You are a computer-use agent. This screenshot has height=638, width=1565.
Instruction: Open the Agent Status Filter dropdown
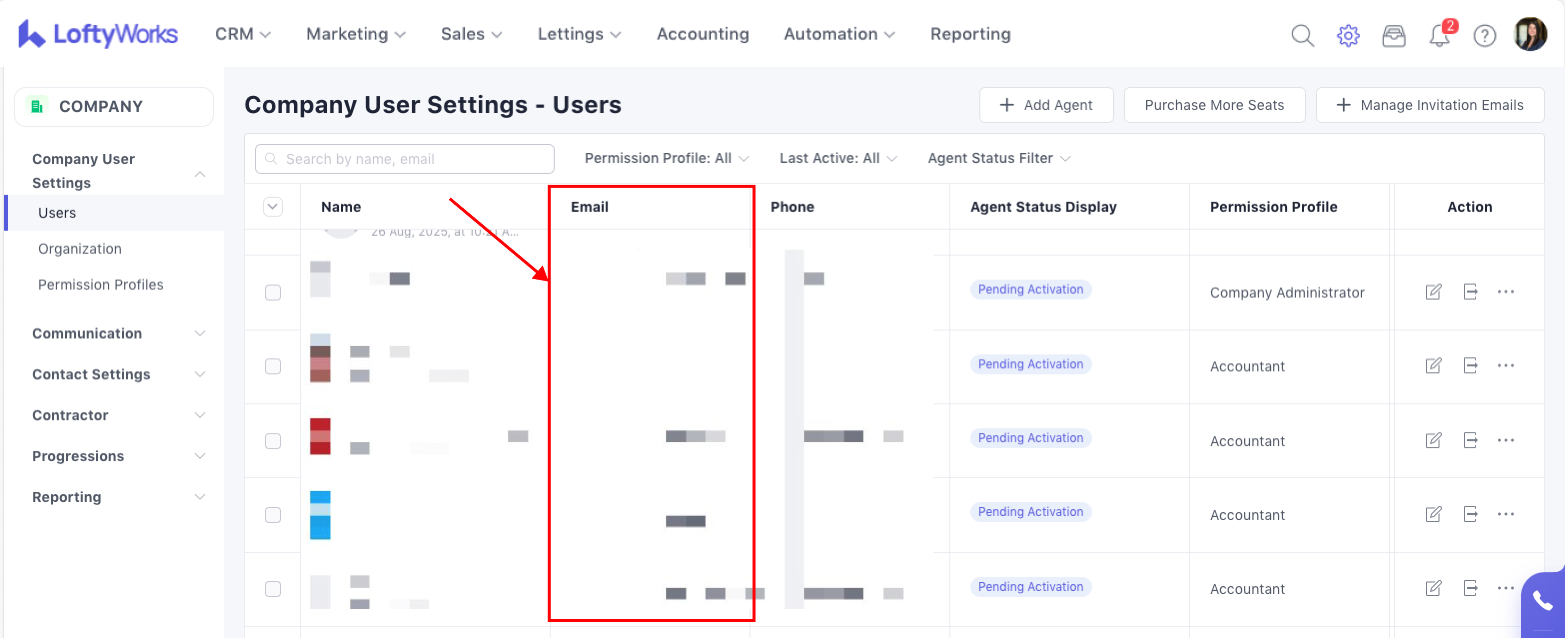coord(998,158)
